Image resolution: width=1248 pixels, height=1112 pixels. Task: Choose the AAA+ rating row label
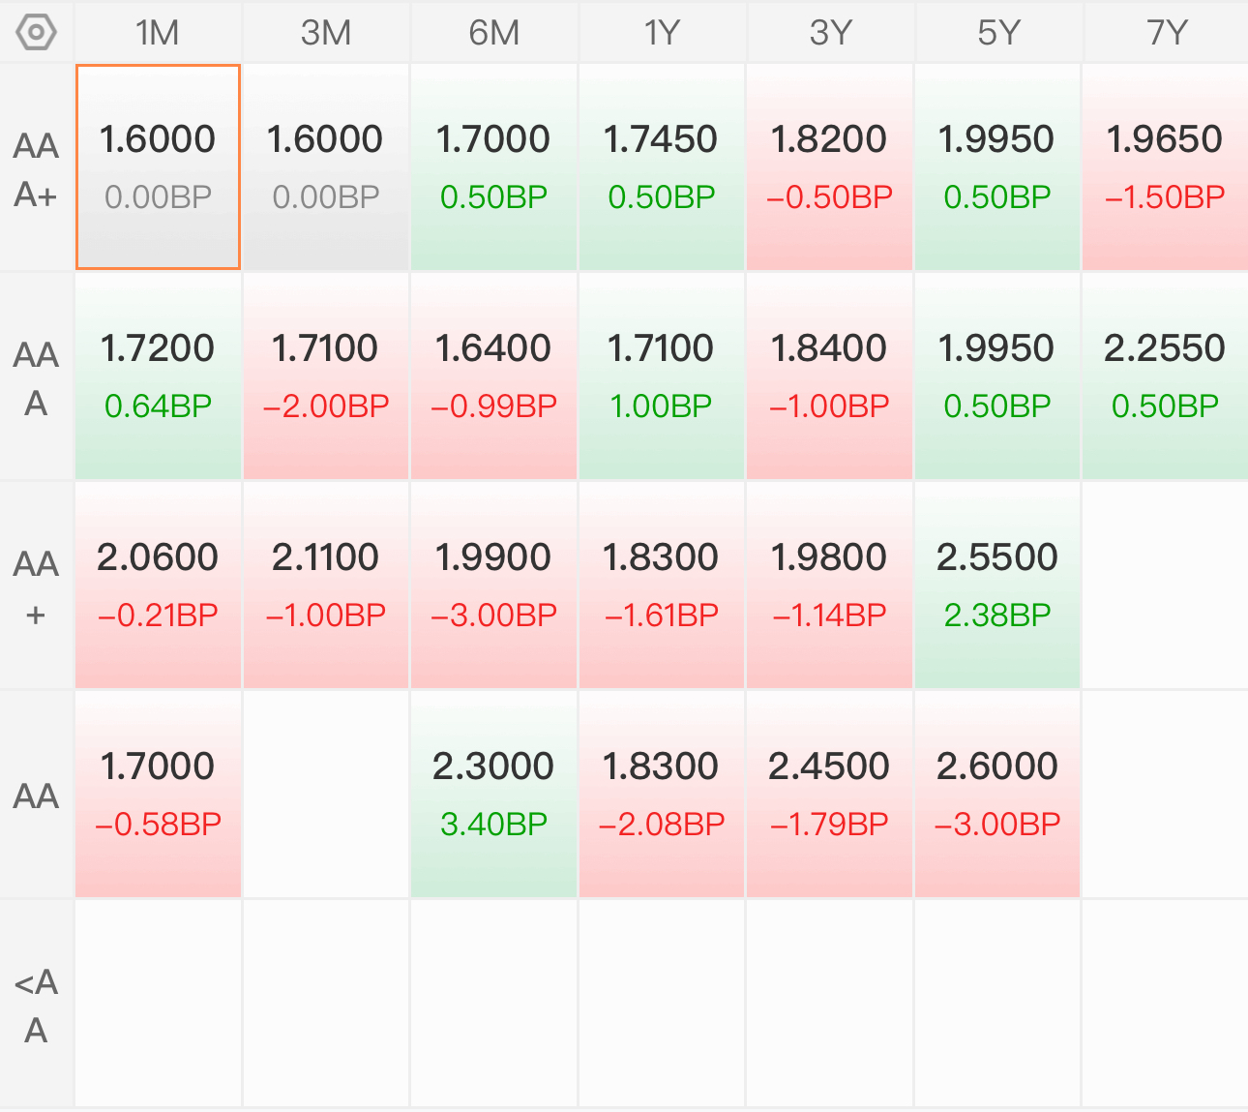(36, 168)
